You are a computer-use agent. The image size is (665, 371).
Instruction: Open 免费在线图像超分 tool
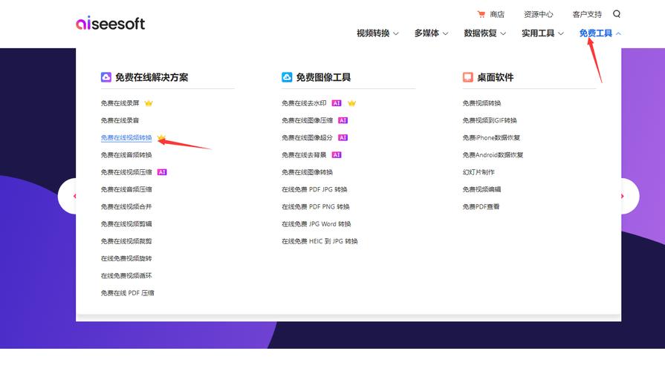[x=308, y=138]
